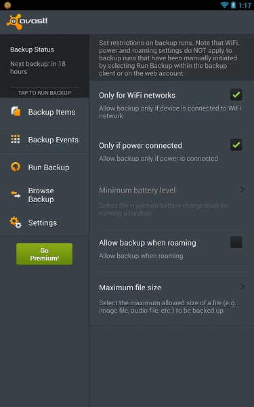Click the Go Premium! button
Viewport: 254px width, 407px height.
pos(44,254)
